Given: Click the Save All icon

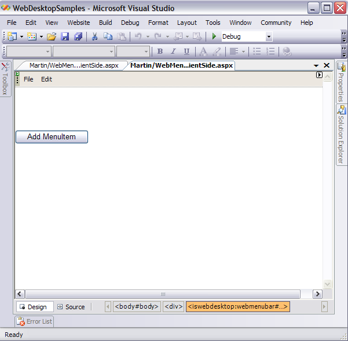Looking at the screenshot, I should click(x=78, y=36).
